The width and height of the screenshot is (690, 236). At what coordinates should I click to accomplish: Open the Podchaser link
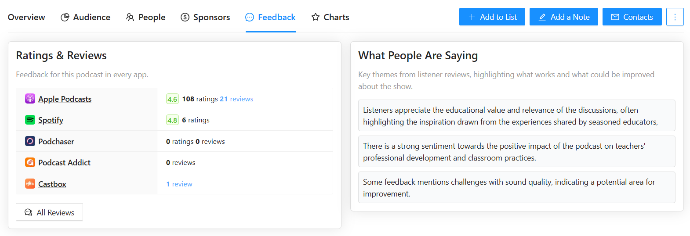point(56,141)
